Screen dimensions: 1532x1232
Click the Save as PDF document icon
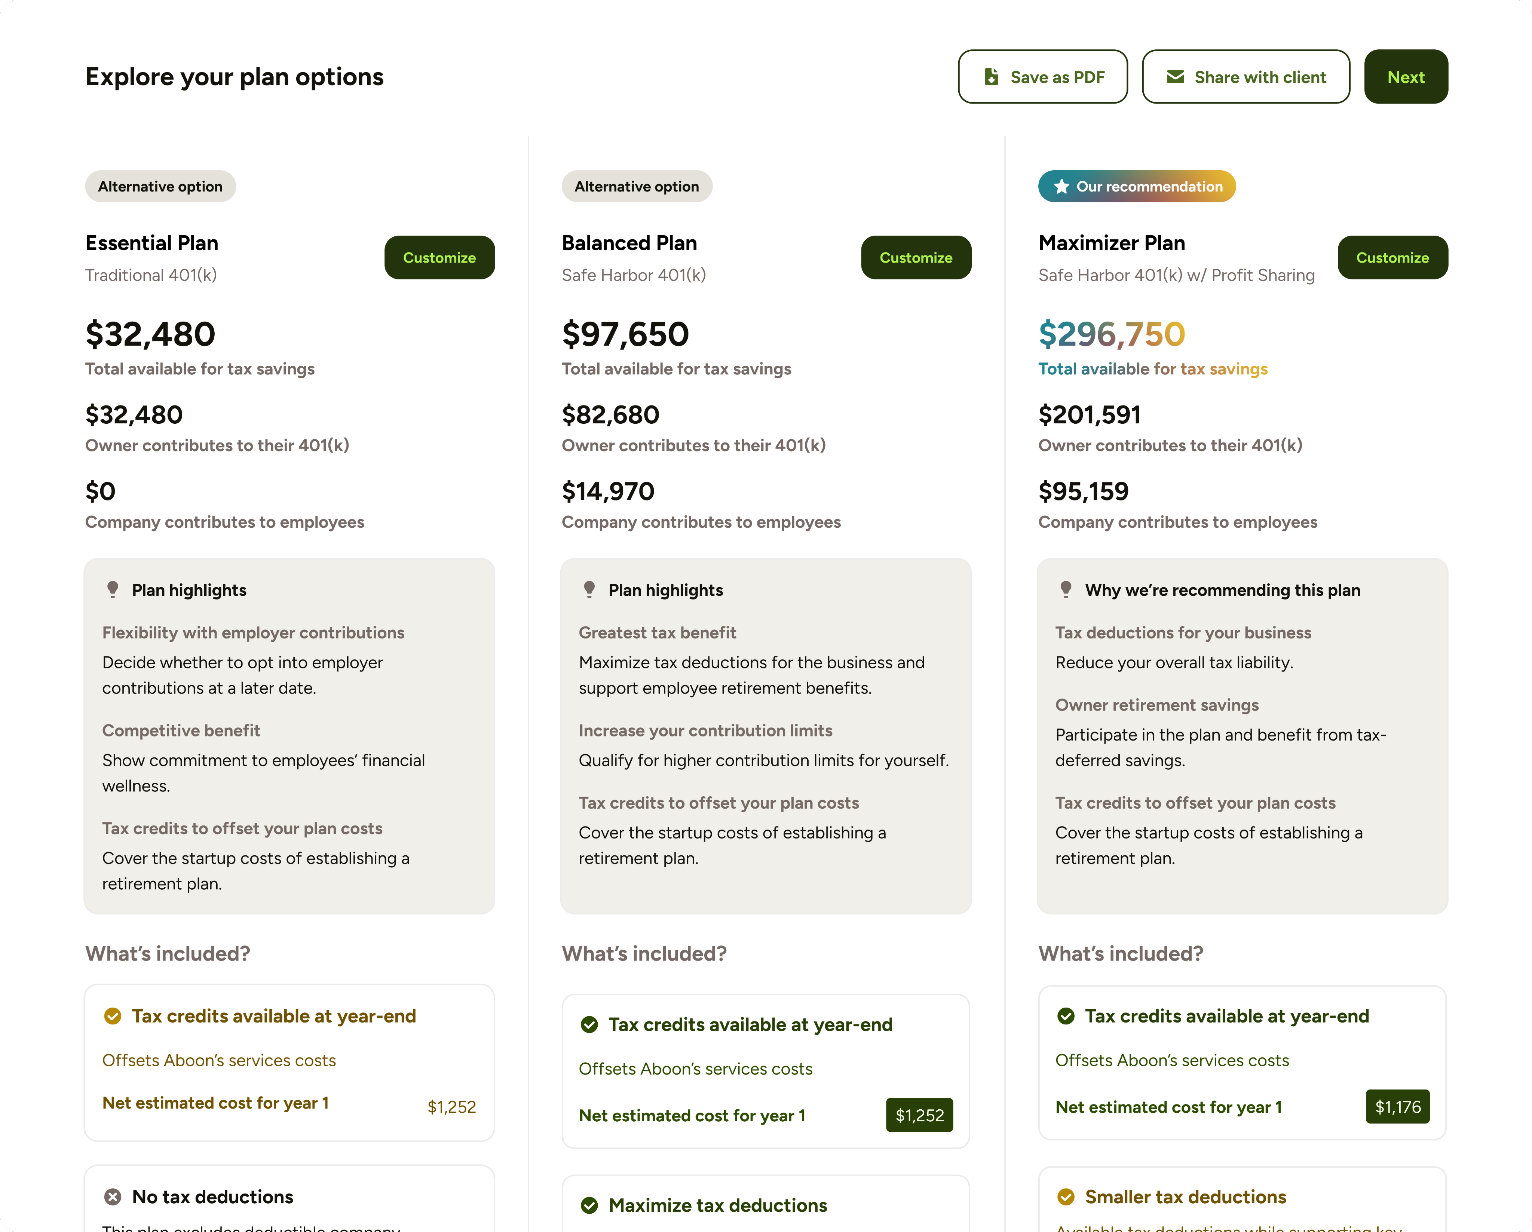[x=991, y=77]
